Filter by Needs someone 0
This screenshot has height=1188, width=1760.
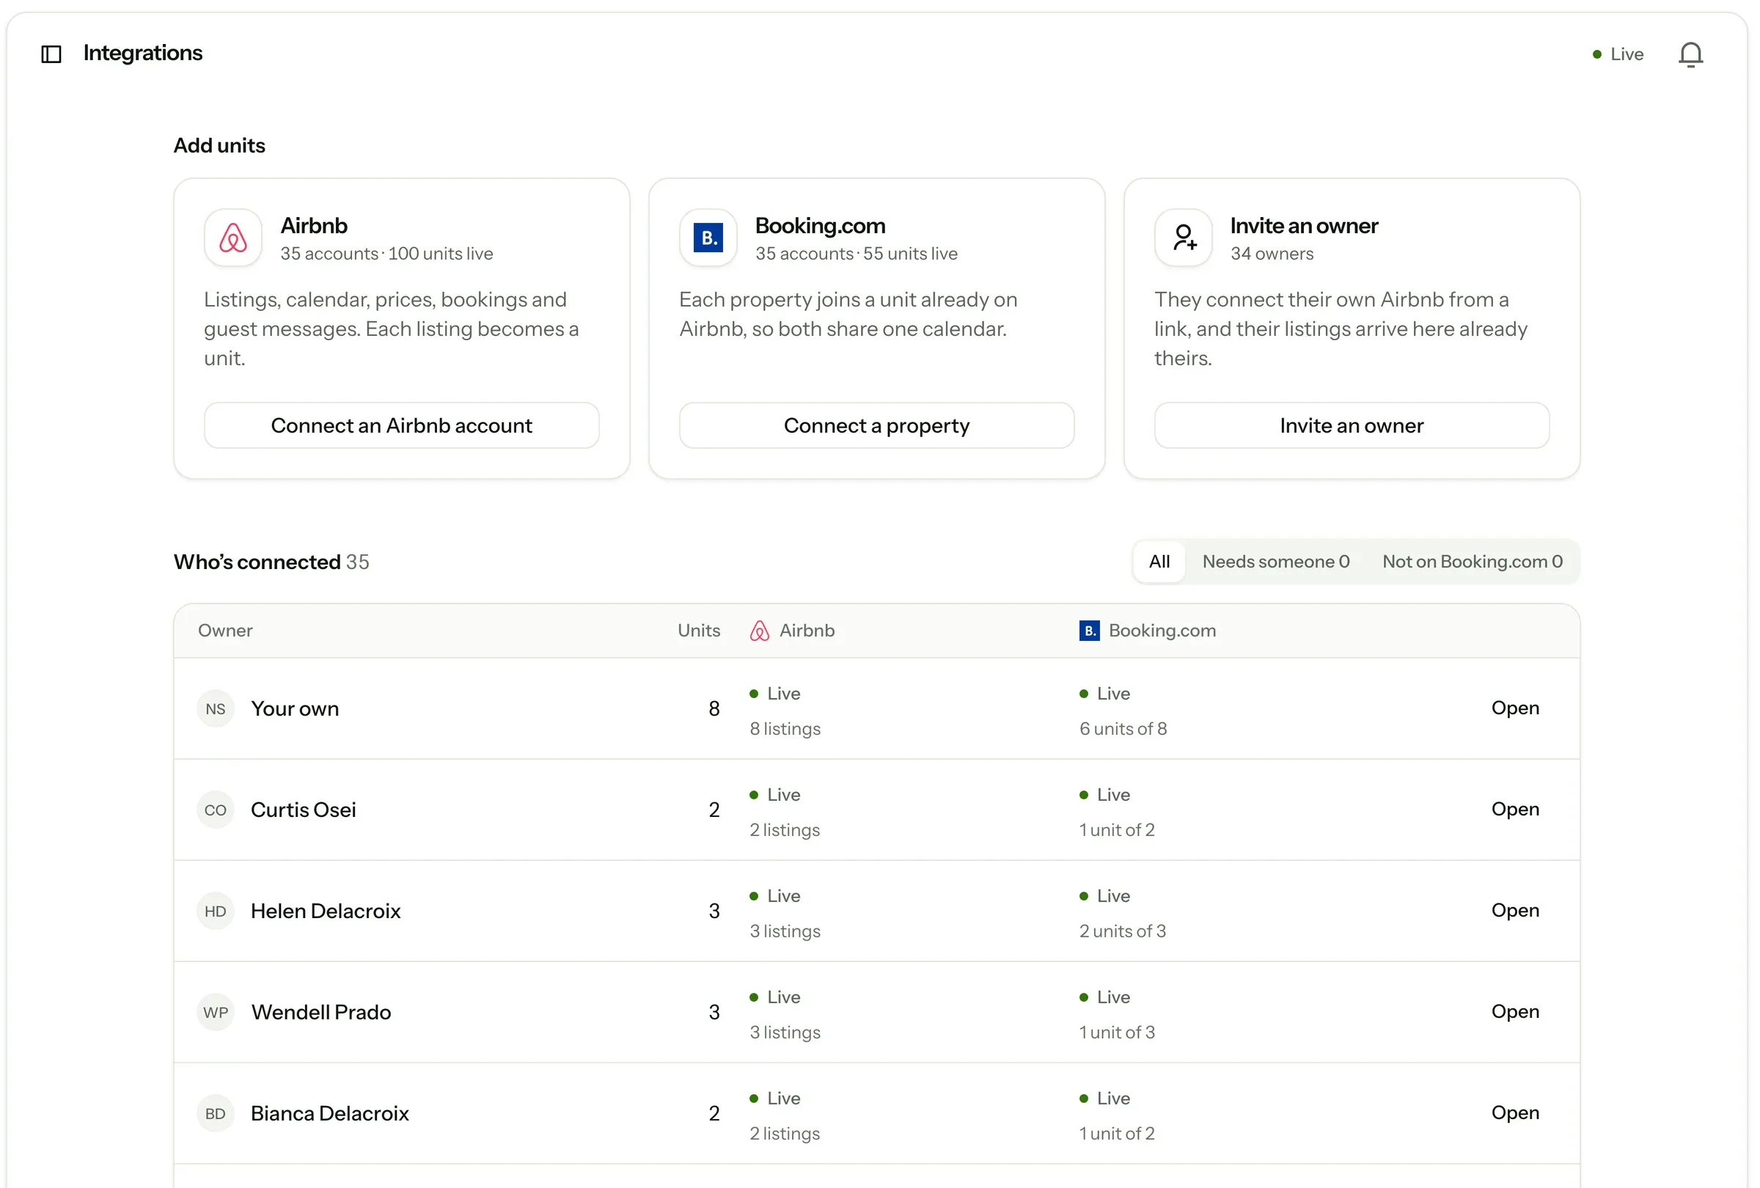(x=1275, y=562)
